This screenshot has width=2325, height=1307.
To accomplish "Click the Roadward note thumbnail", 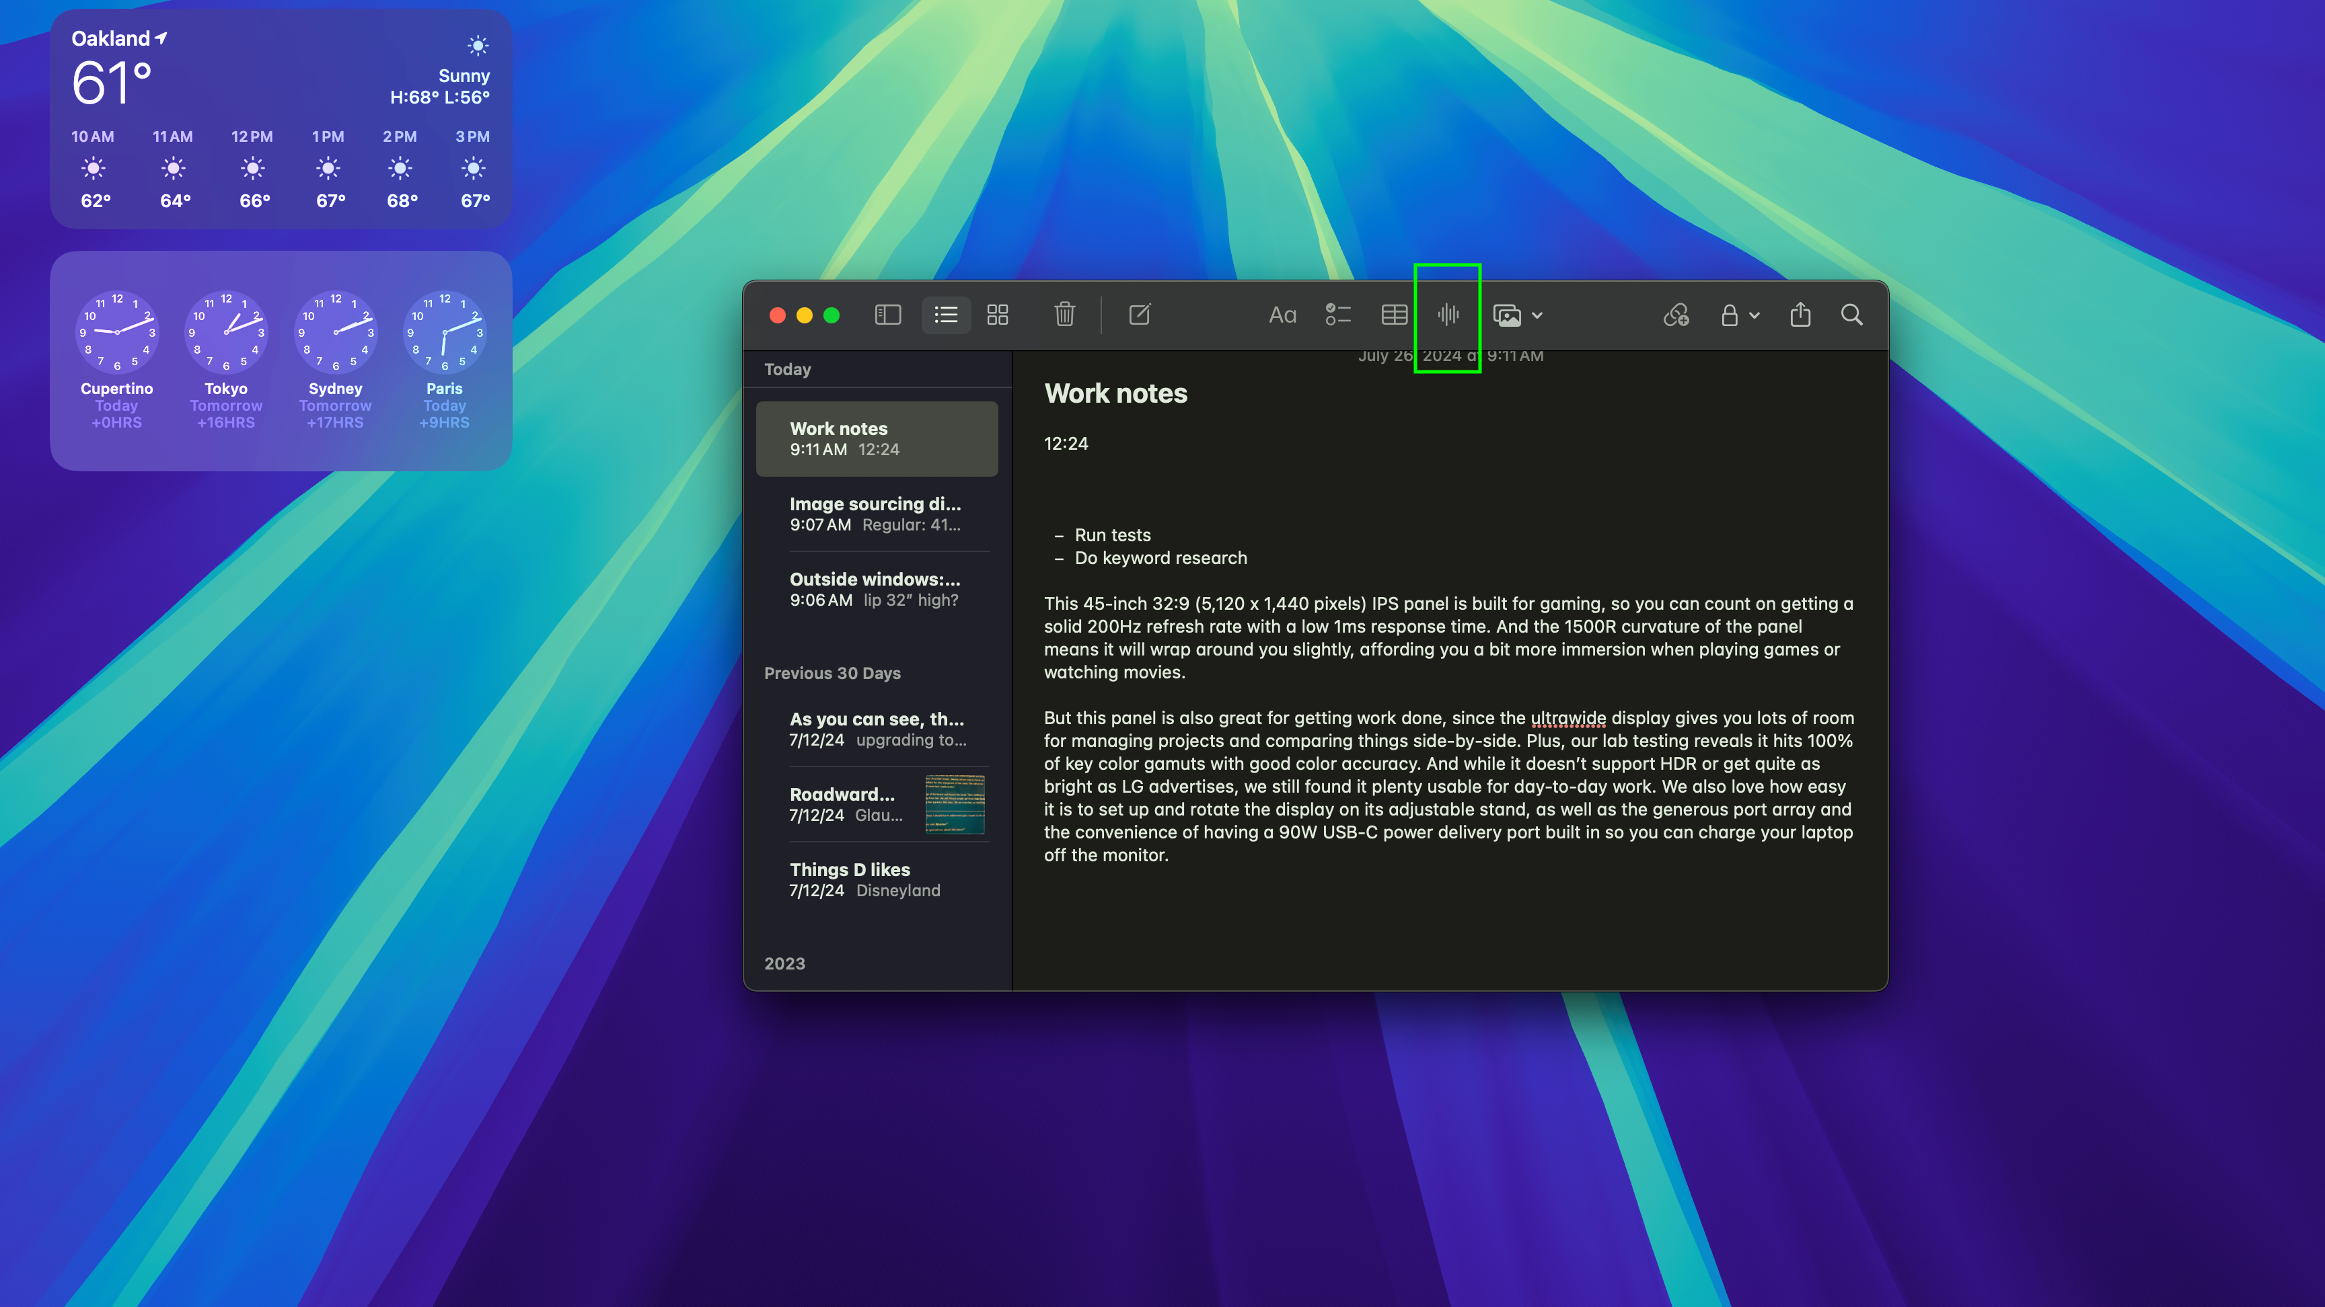I will [954, 803].
